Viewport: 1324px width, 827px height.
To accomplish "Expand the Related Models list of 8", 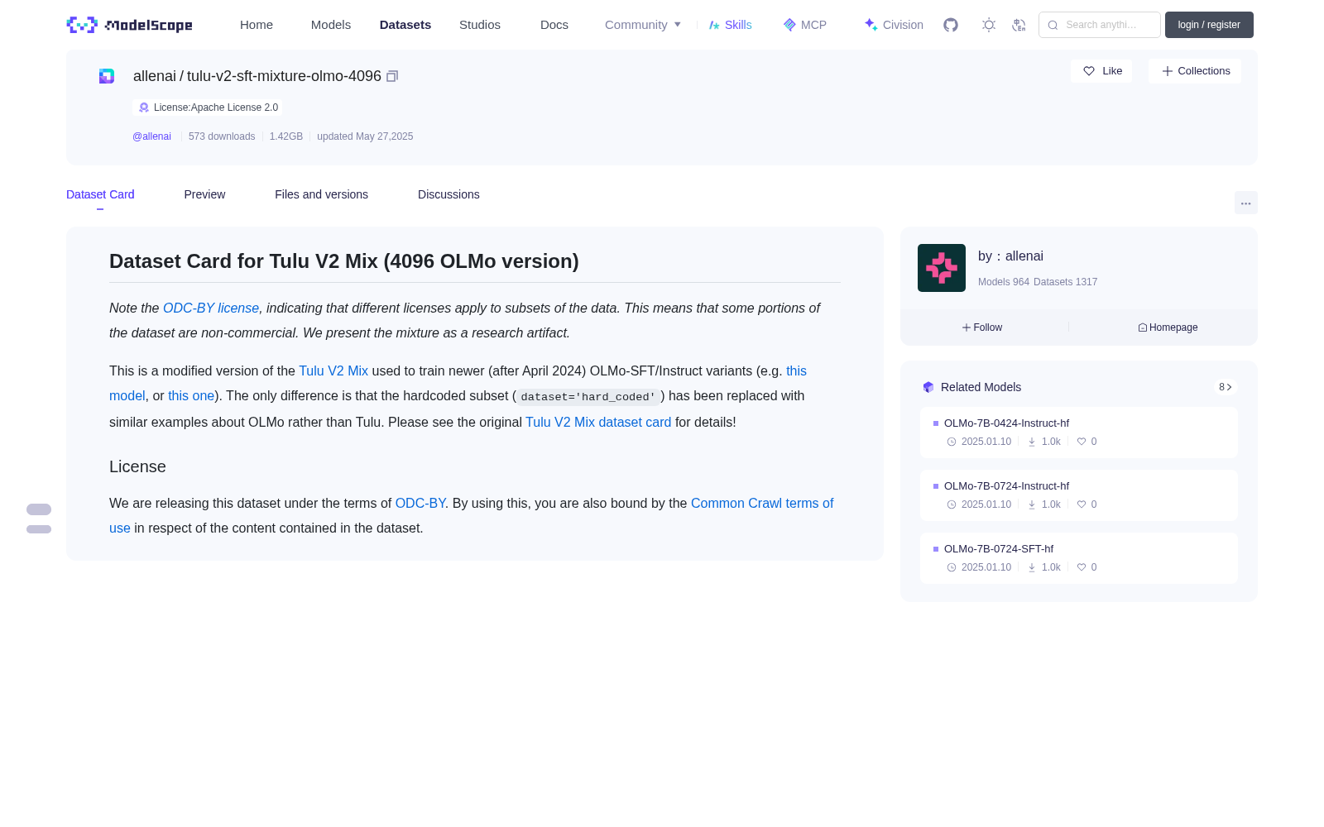I will click(x=1226, y=387).
